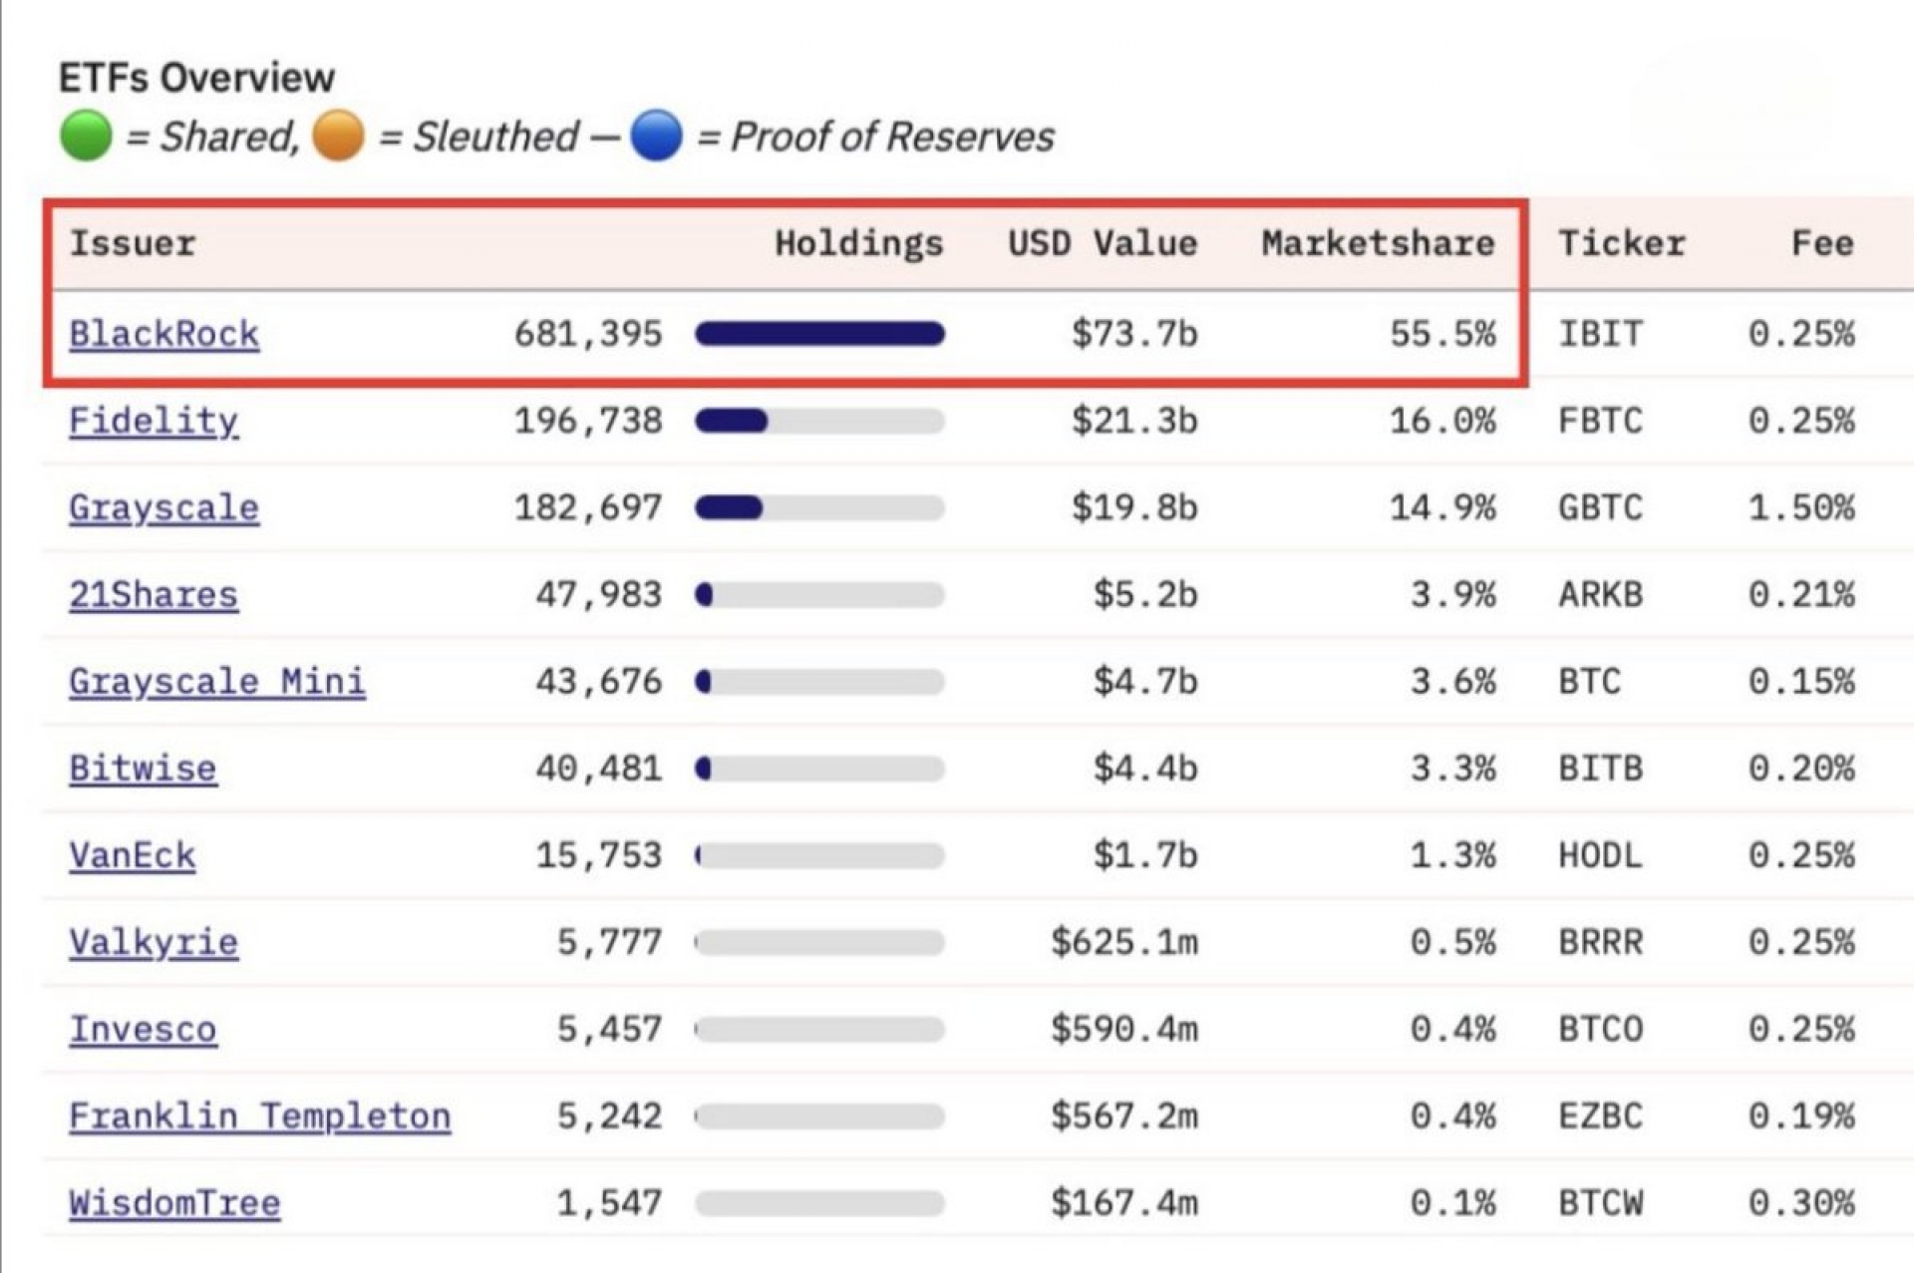Click the $590.4m USD value
This screenshot has height=1273, width=1914.
1124,1029
